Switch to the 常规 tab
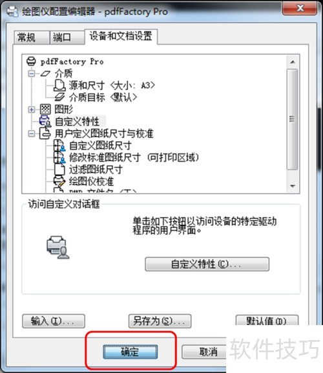Screen dimensions: 323x373 [31, 38]
